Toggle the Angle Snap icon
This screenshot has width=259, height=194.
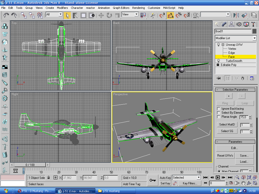(x=170, y=15)
